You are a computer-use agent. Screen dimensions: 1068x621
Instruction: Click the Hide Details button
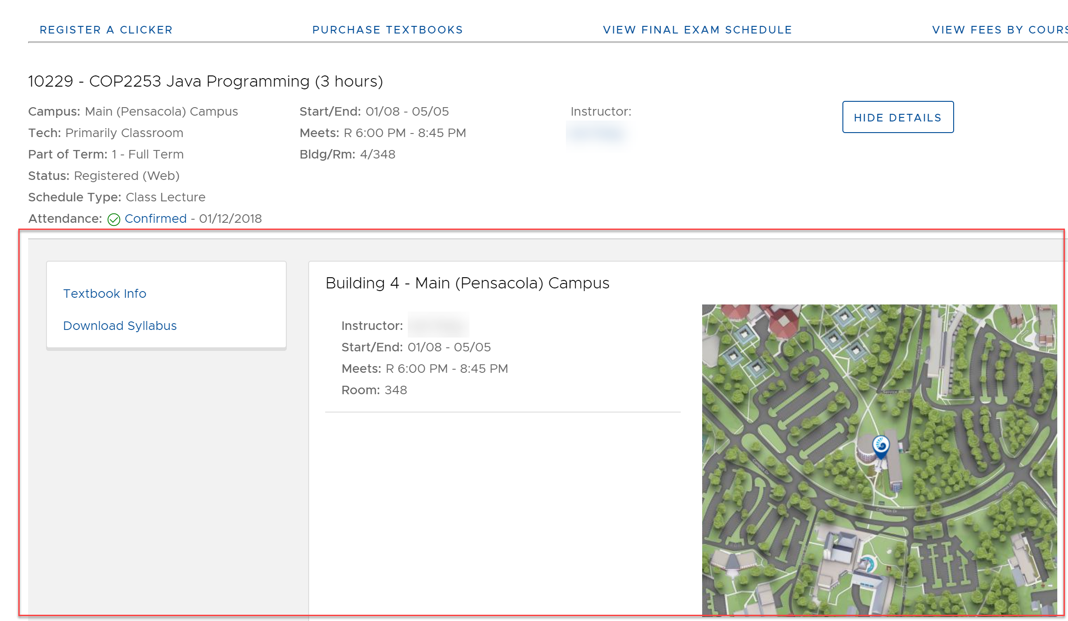(898, 117)
